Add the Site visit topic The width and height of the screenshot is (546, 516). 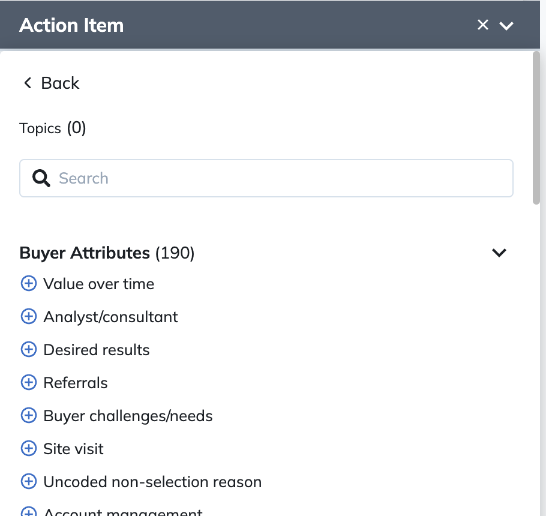29,448
